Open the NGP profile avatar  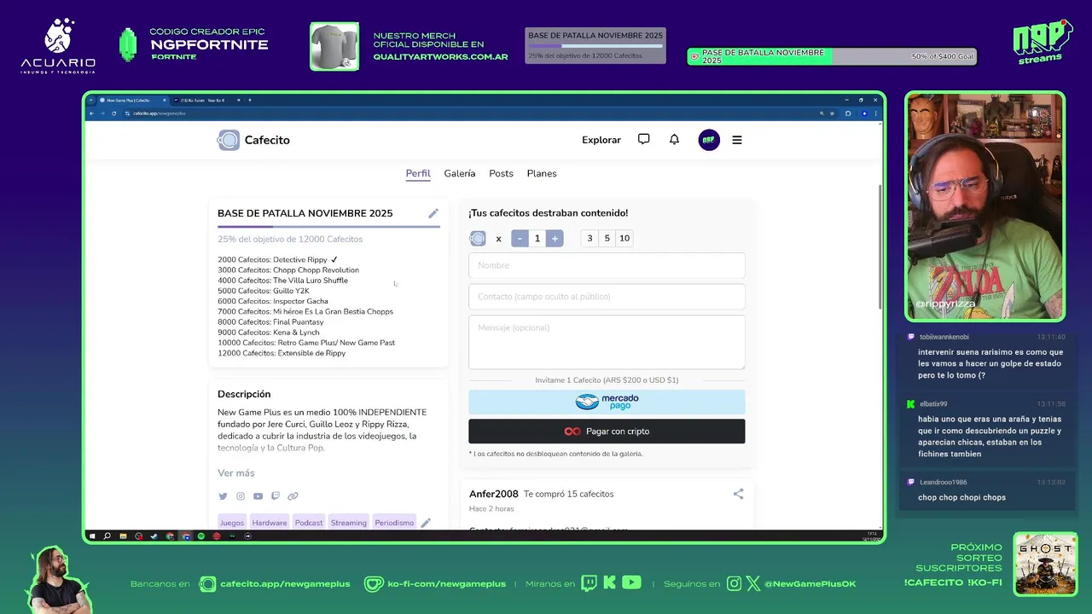pos(709,140)
